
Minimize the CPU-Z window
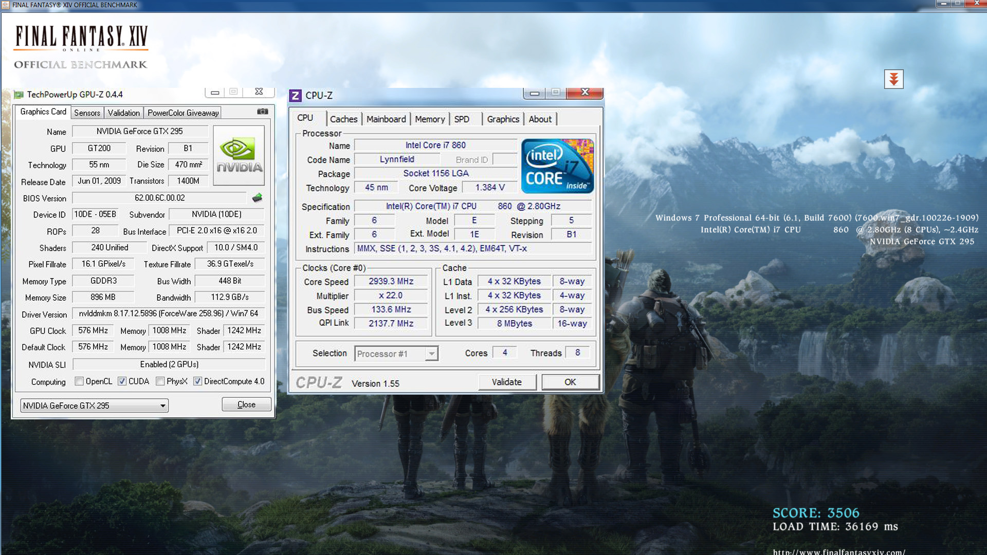[x=535, y=93]
